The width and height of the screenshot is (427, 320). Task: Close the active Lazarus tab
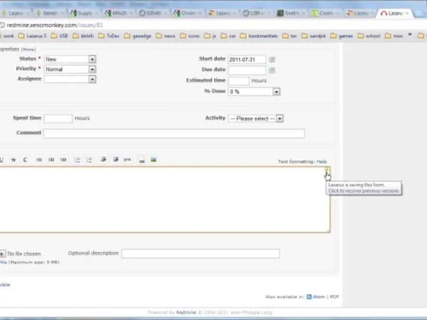click(407, 13)
